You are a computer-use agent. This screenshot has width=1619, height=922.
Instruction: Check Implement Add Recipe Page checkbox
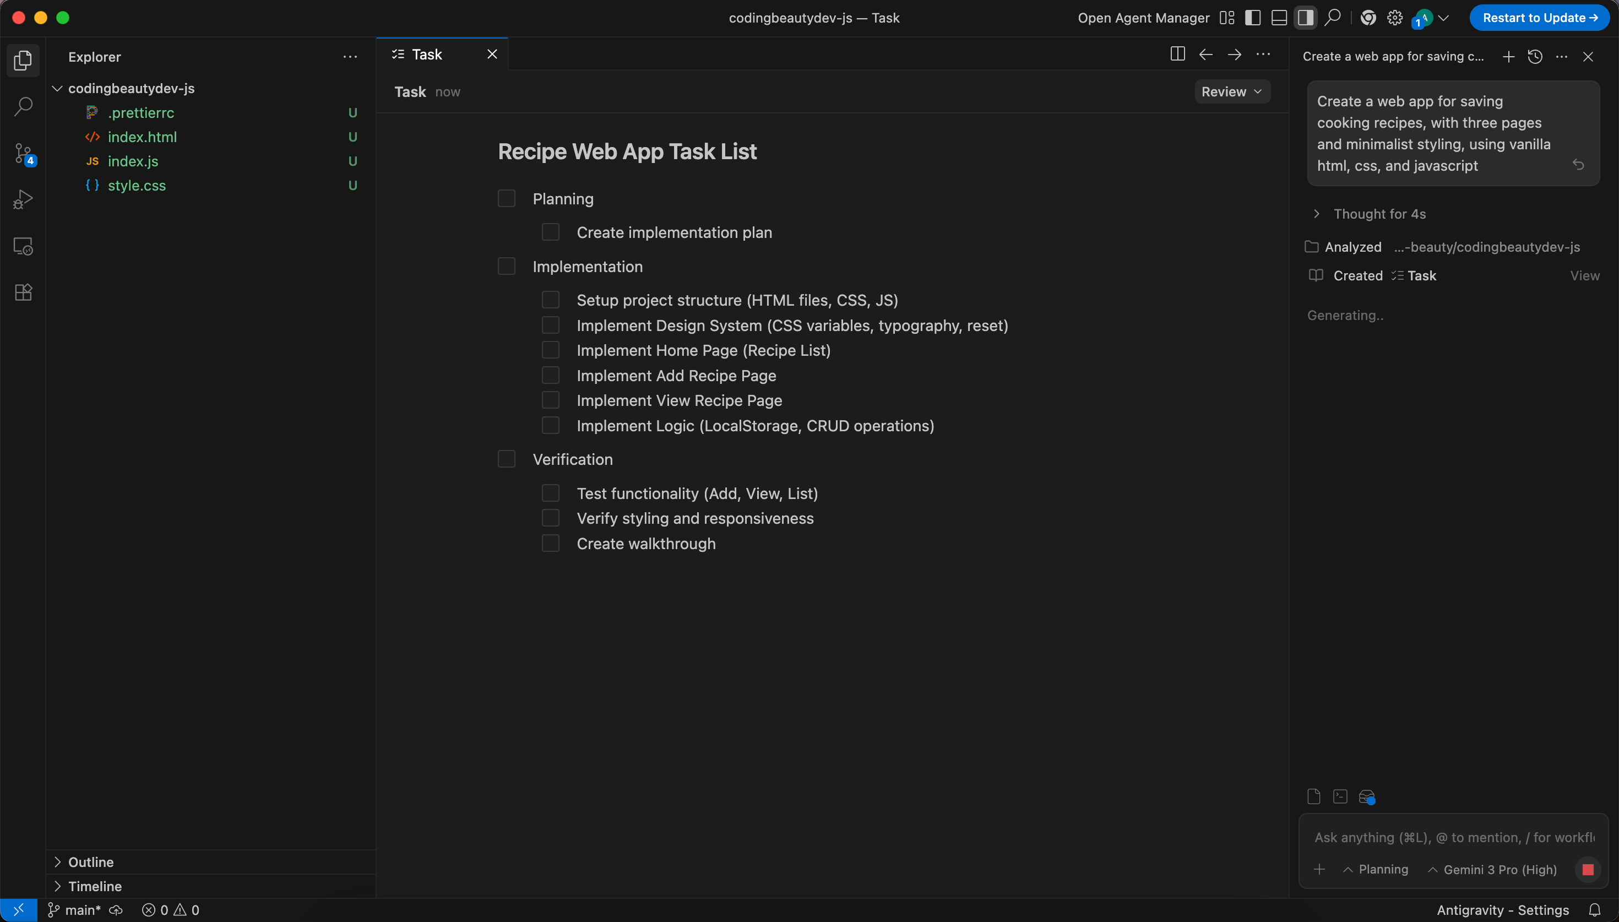click(x=551, y=376)
